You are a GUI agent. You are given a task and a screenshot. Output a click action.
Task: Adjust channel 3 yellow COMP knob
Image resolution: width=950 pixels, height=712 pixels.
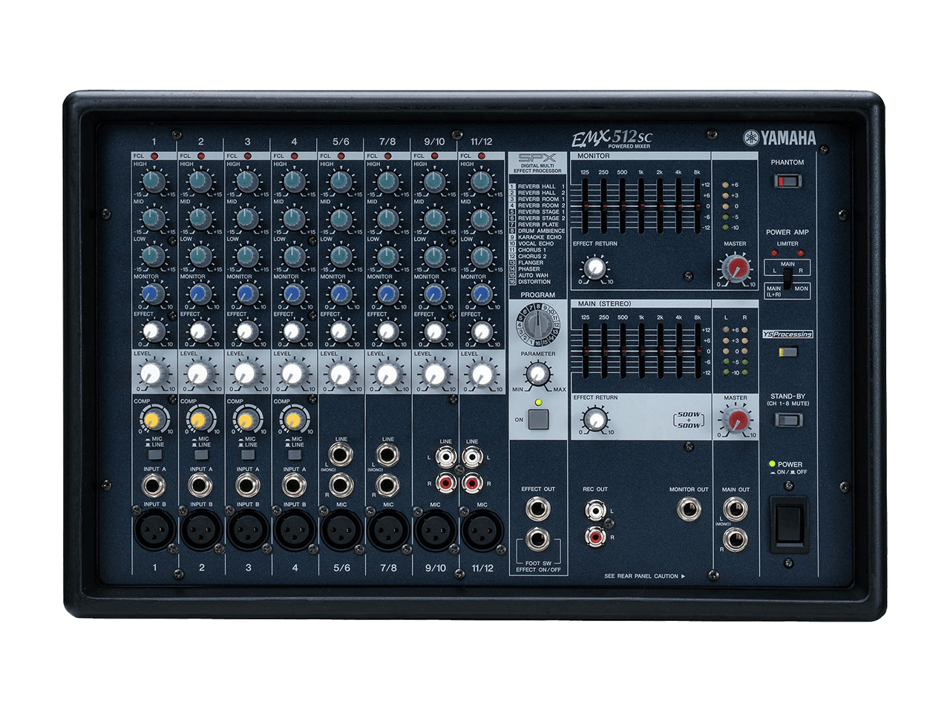(246, 420)
